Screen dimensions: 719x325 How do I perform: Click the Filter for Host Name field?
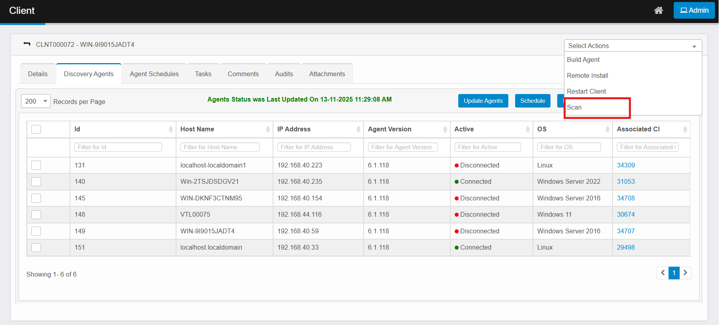220,147
